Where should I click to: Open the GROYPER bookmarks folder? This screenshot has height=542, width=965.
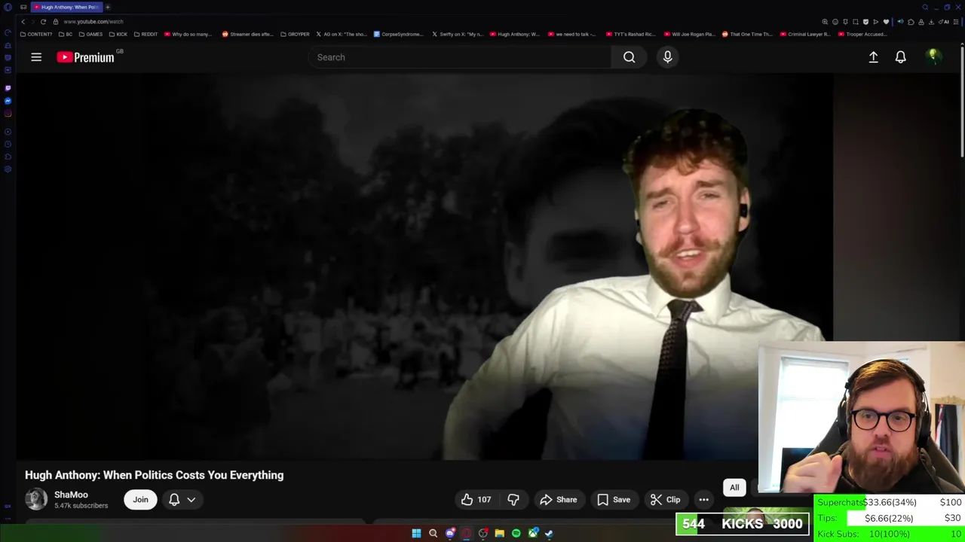point(295,34)
